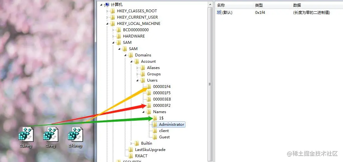The height and width of the screenshot is (162, 343).
Task: Click the HKEY_LOCAL_MACHINE folder icon
Action: point(113,24)
